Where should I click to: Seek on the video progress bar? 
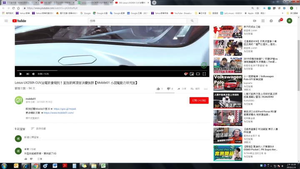click(x=112, y=71)
